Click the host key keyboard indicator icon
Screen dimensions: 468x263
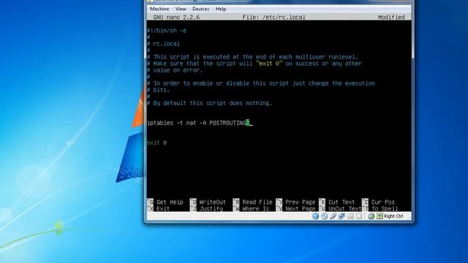380,216
